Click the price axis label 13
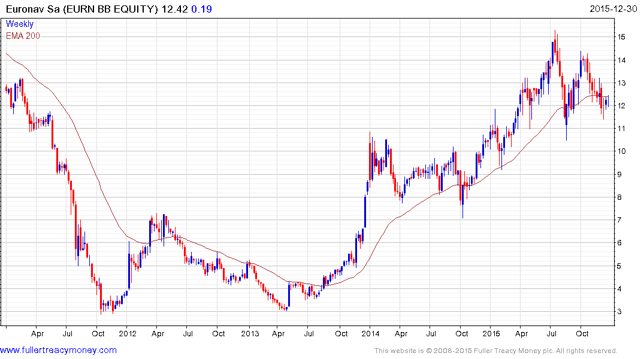The image size is (644, 359). pyautogui.click(x=621, y=83)
